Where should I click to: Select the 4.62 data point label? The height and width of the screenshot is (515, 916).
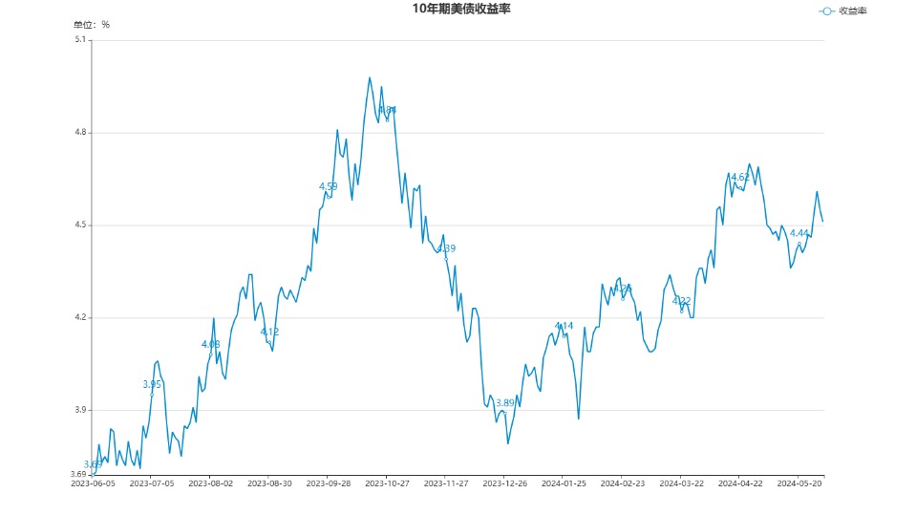740,177
